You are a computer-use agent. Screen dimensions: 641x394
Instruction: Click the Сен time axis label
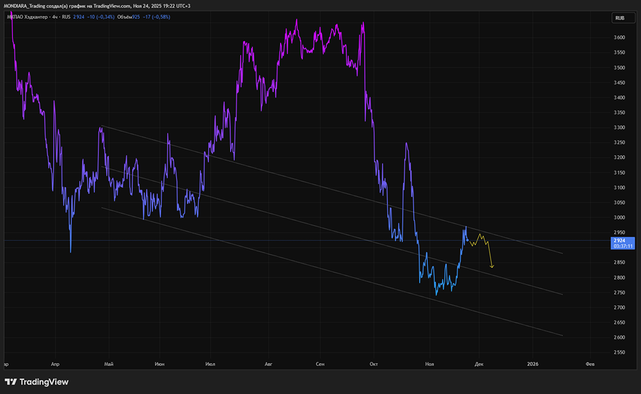(320, 364)
